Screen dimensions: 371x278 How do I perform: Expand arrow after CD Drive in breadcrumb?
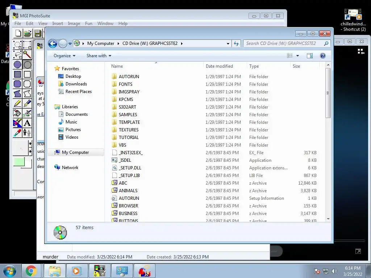click(182, 43)
